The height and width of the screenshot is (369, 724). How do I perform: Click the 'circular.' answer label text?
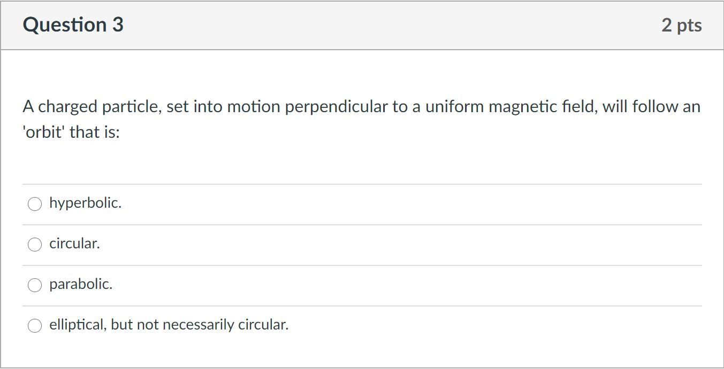tap(74, 244)
